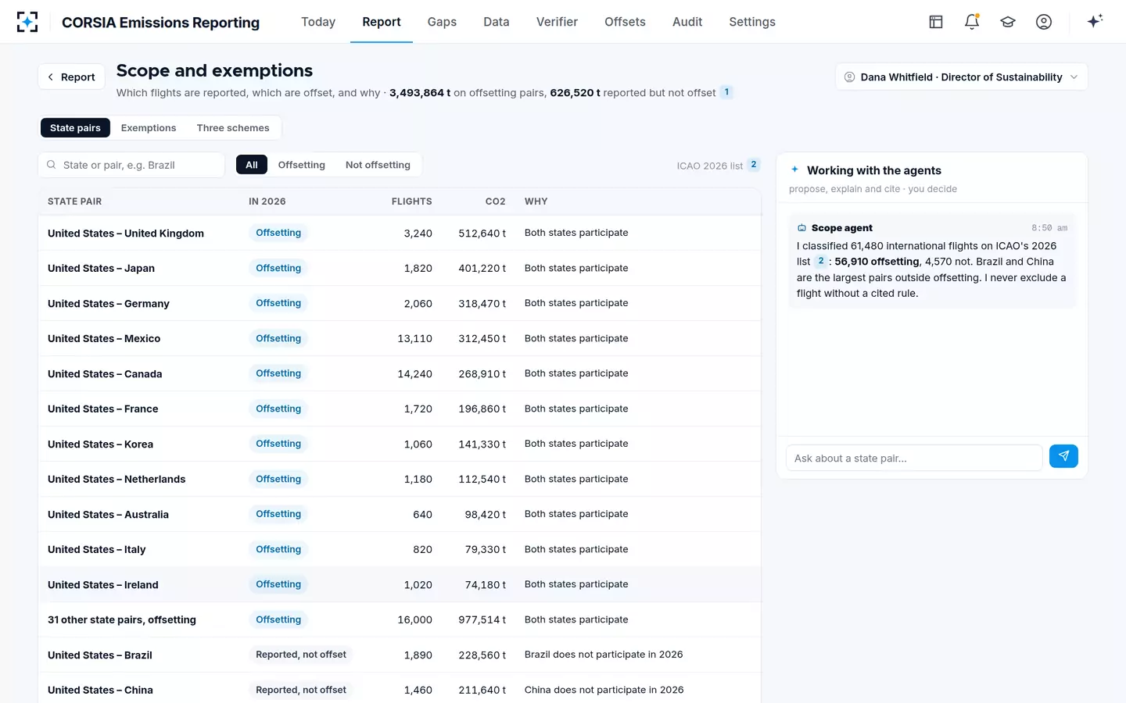Select the United States – Ireland row

[x=400, y=584]
